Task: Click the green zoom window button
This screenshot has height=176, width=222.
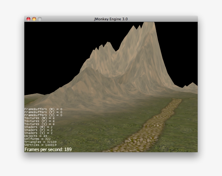Action: pos(40,19)
